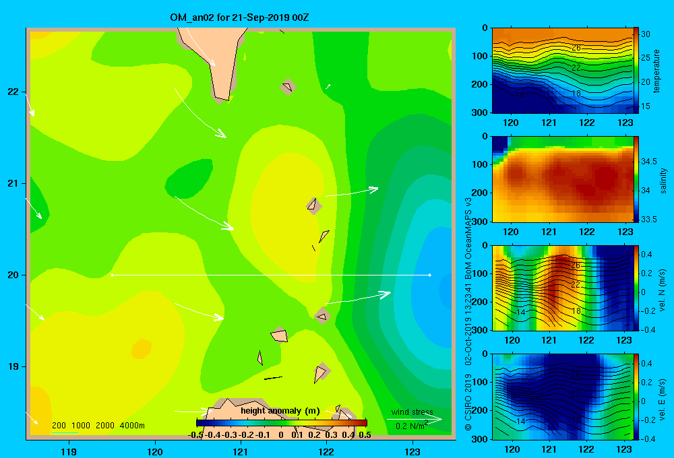Click the temperature color scale bar
Screen dimensions: 674x458
[636, 71]
